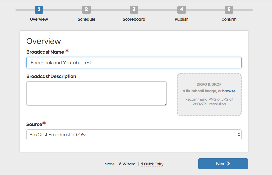Click the Overview step label

[39, 19]
